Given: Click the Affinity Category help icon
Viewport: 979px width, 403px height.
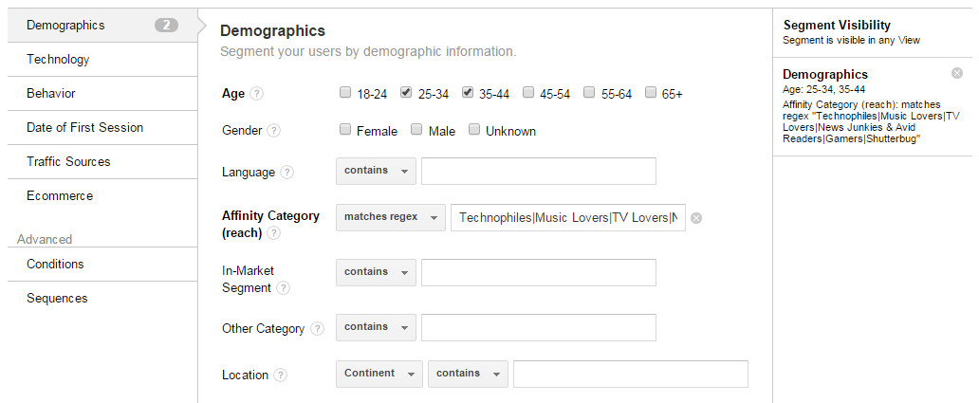Looking at the screenshot, I should (x=273, y=232).
